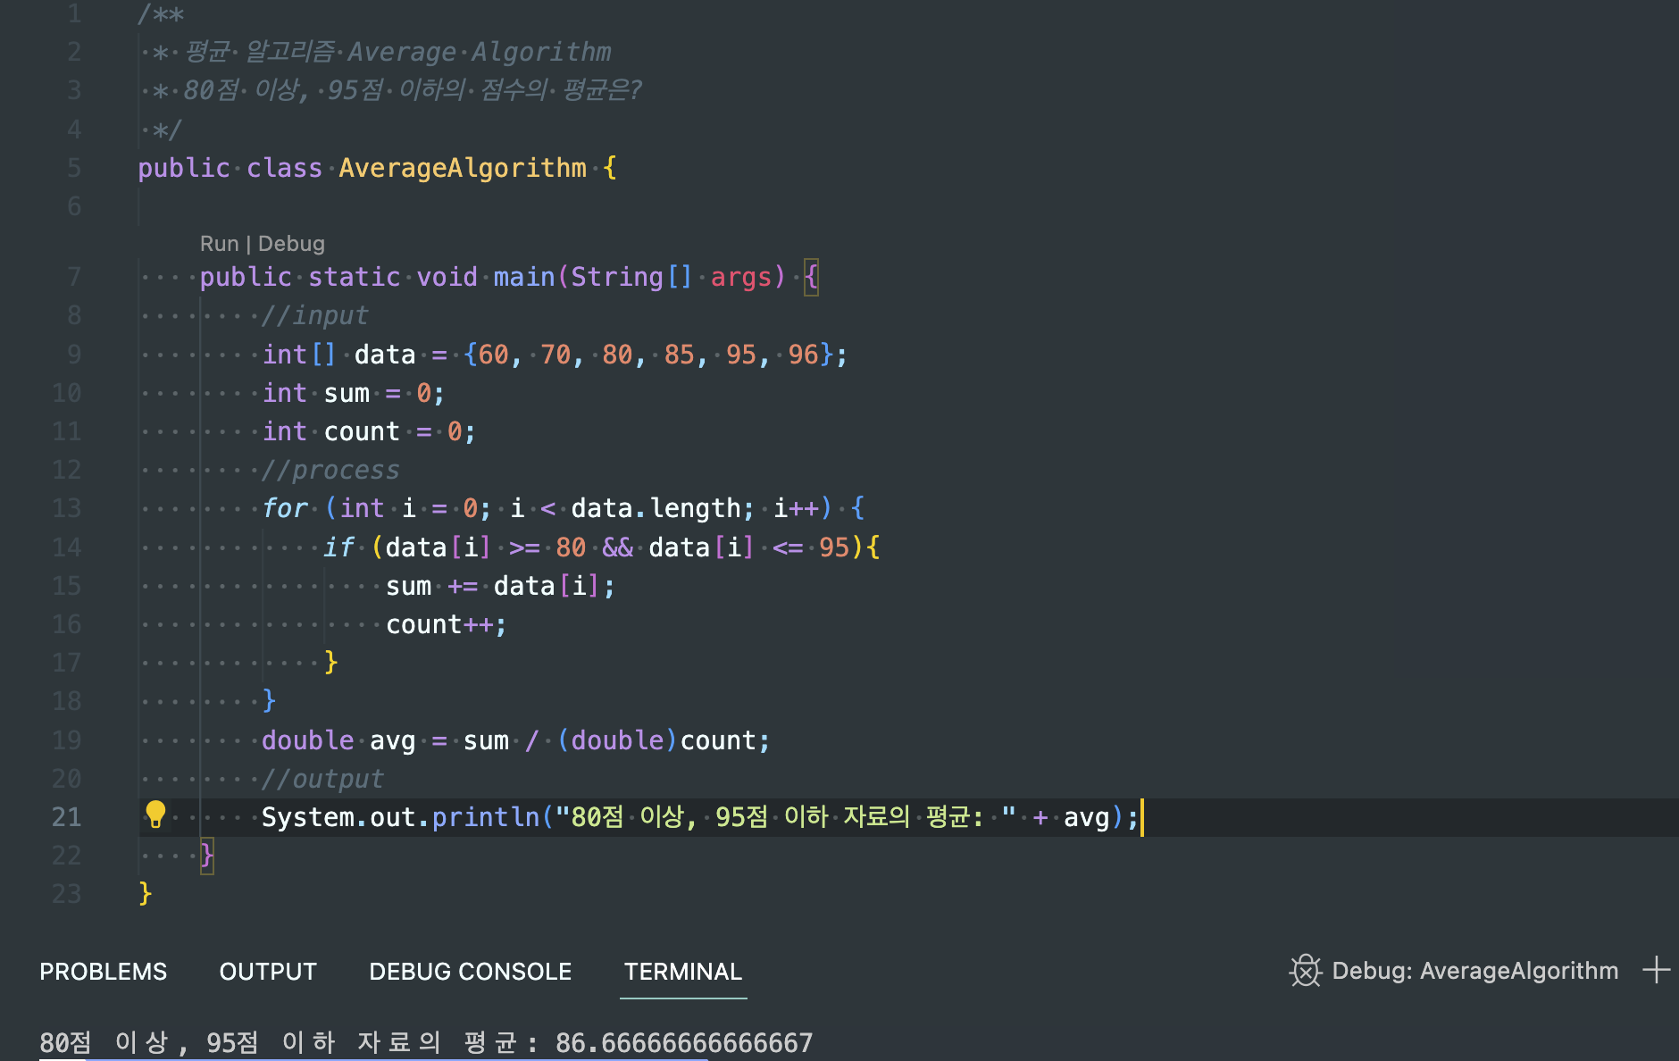This screenshot has height=1061, width=1679.
Task: Click line number 13 to select it
Action: point(66,507)
